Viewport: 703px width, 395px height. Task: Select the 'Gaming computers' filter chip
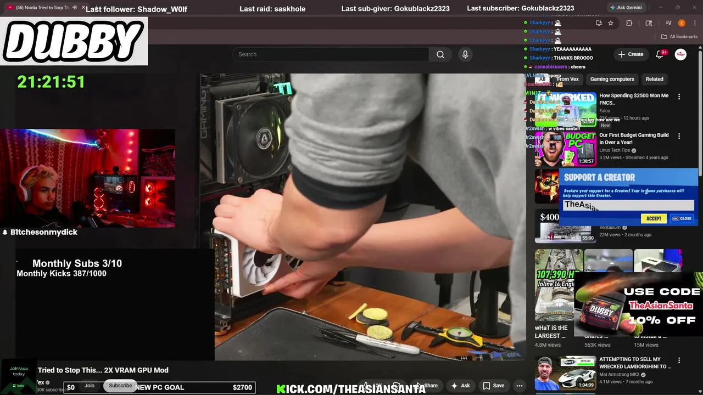[612, 79]
